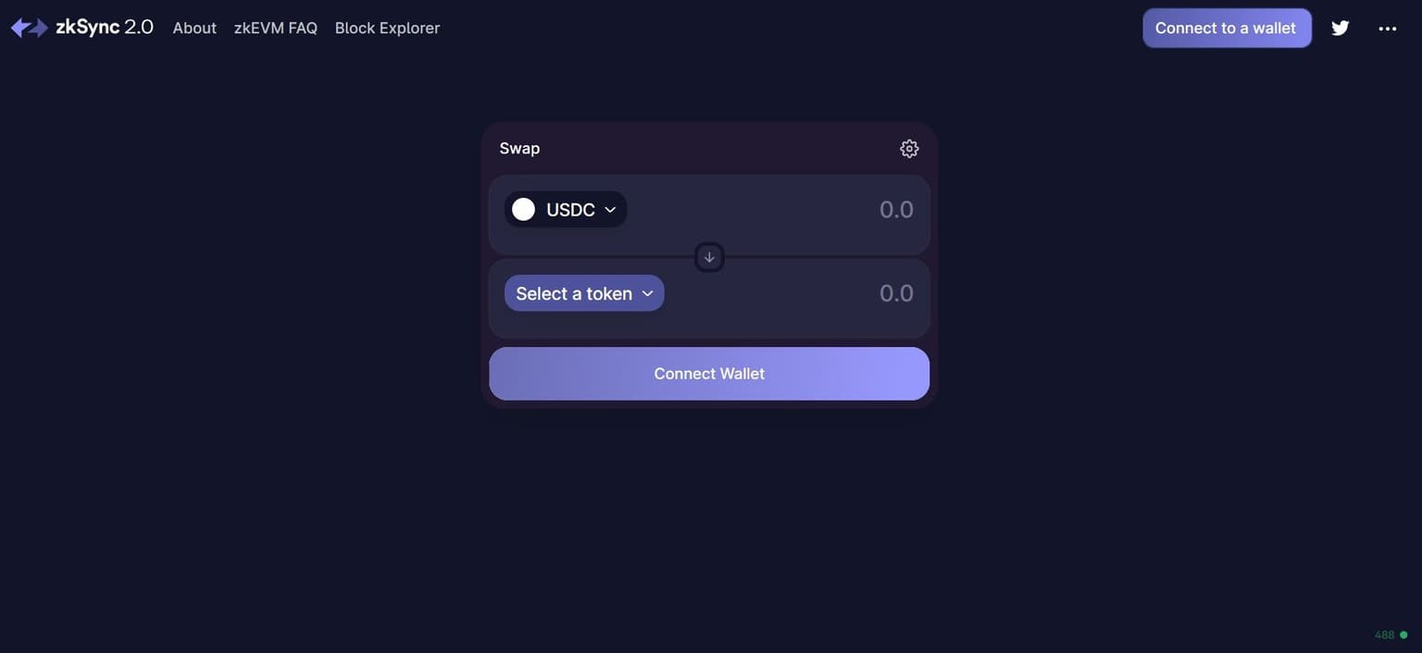Open the Select a token dropdown
Screen dimensions: 1422x653
click(574, 293)
